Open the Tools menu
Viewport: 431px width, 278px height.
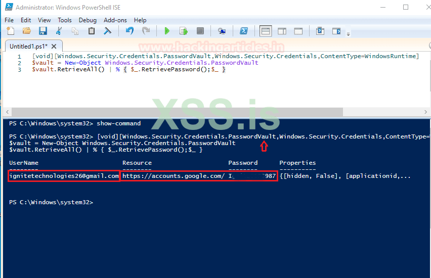tap(65, 20)
